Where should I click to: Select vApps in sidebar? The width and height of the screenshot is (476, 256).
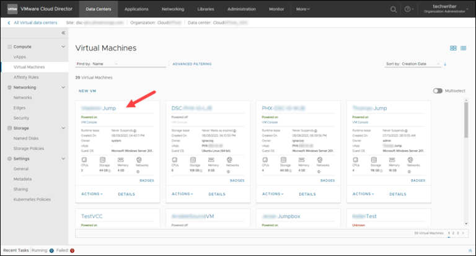tap(20, 57)
